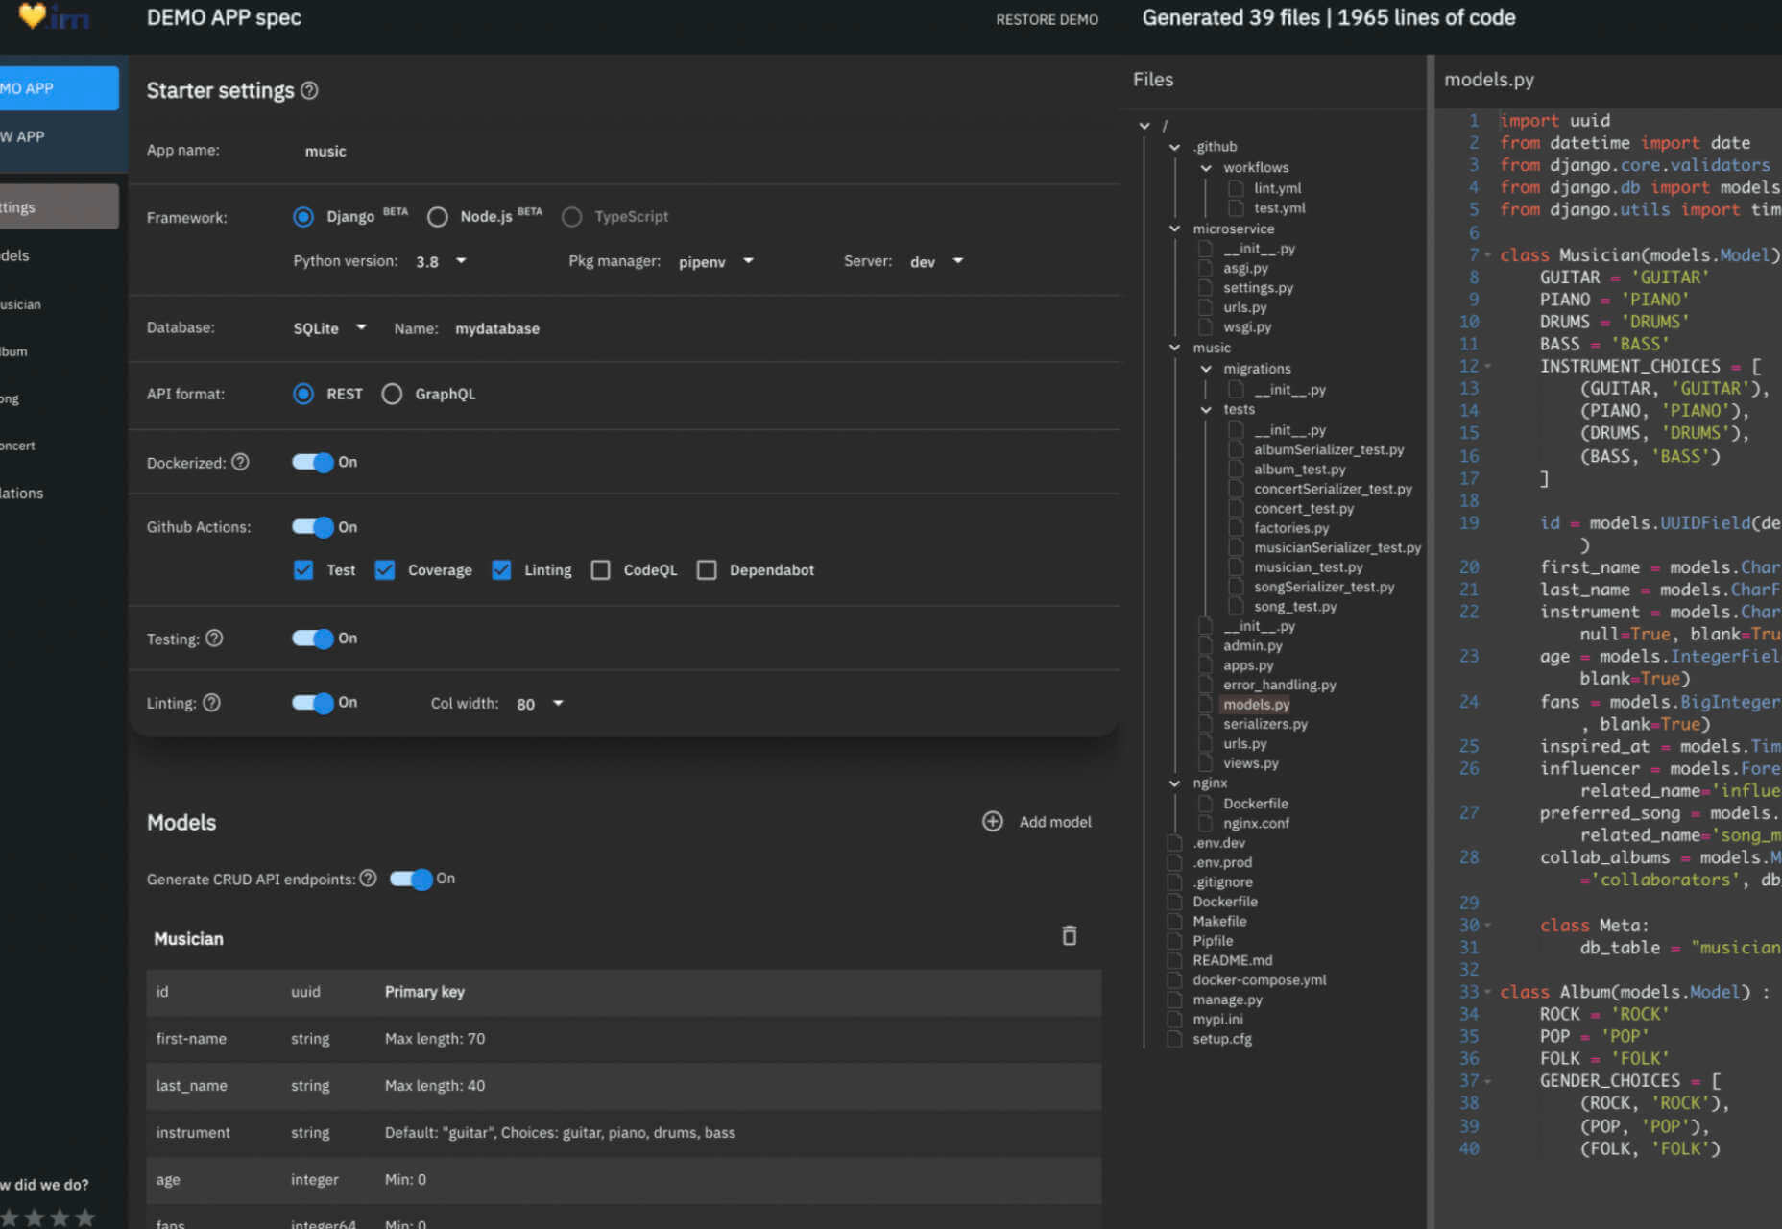The image size is (1782, 1229).
Task: Open the Dockerized help question icon
Action: tap(240, 462)
